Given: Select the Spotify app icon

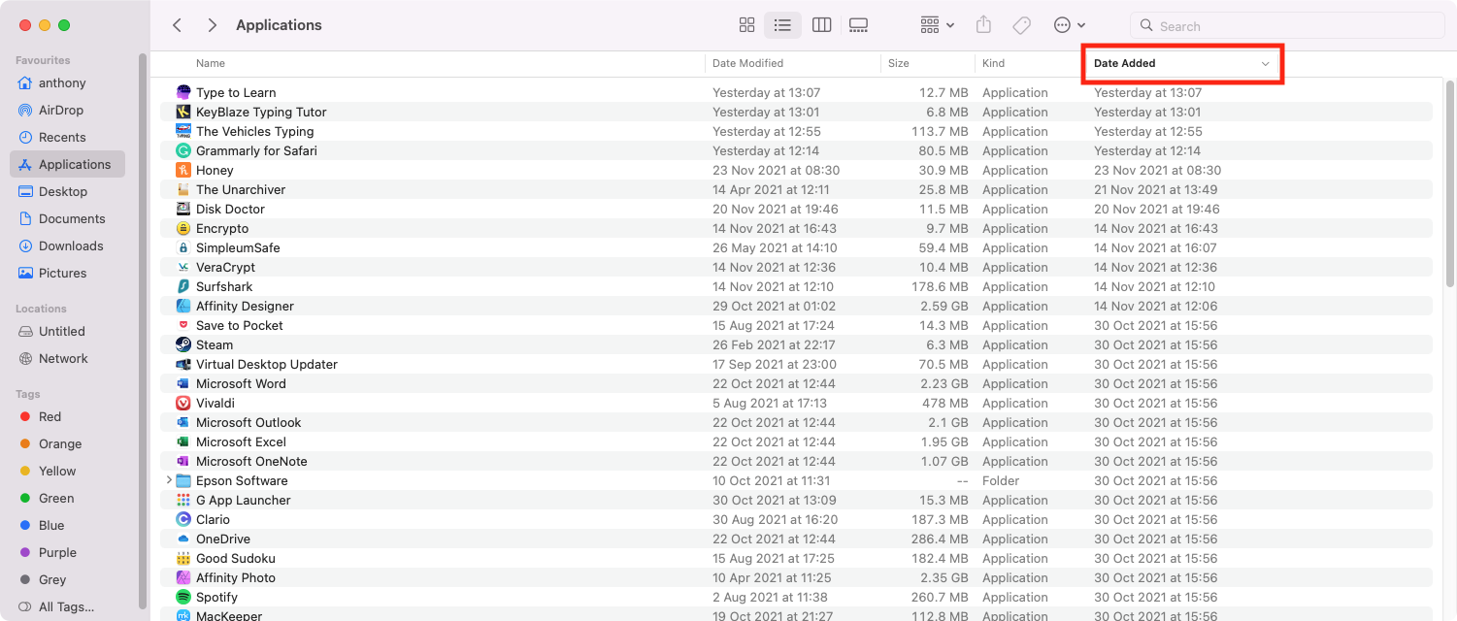Looking at the screenshot, I should coord(183,597).
